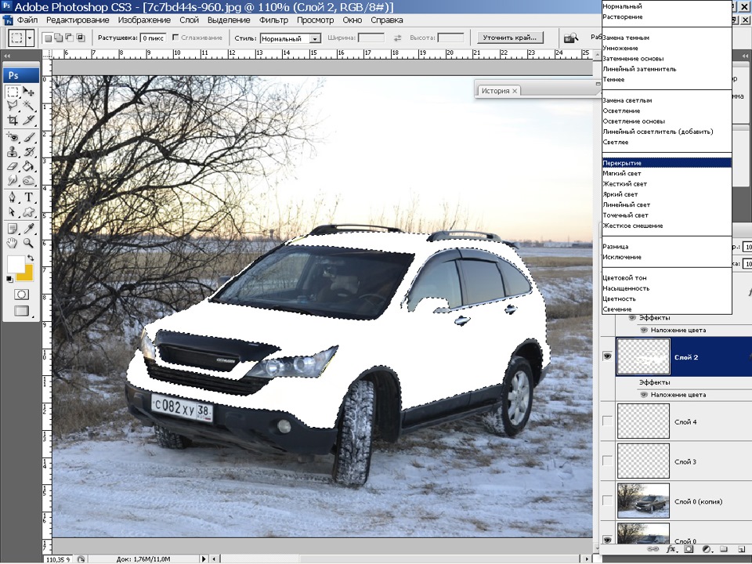Create new adjustment layer icon
This screenshot has width=752, height=564.
click(x=707, y=549)
